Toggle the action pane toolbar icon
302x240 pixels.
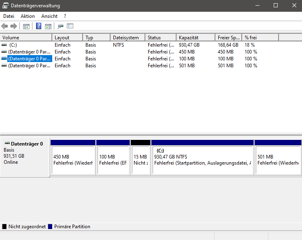[x=48, y=26]
